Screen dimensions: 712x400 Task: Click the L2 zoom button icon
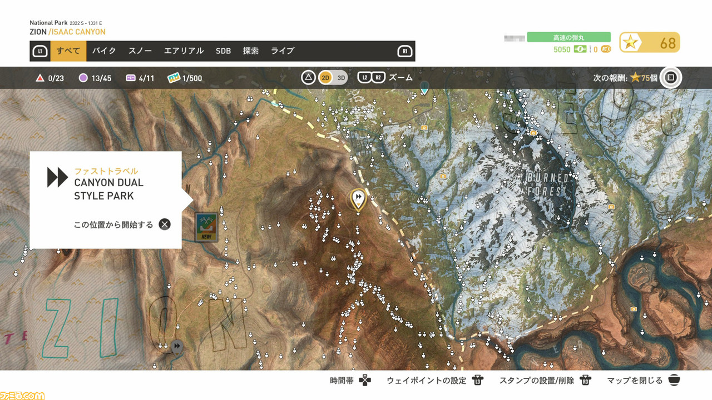click(364, 78)
